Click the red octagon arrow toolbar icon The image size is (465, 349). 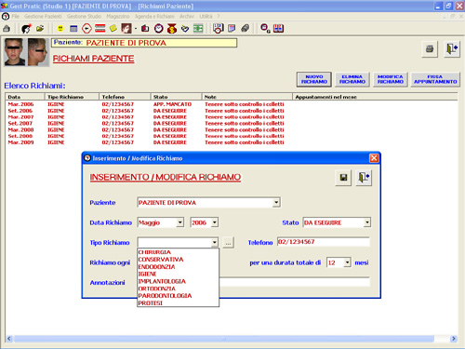pyautogui.click(x=86, y=29)
